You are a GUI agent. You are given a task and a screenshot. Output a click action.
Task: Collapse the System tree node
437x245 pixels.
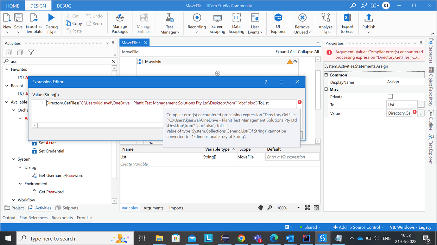[x=13, y=159]
